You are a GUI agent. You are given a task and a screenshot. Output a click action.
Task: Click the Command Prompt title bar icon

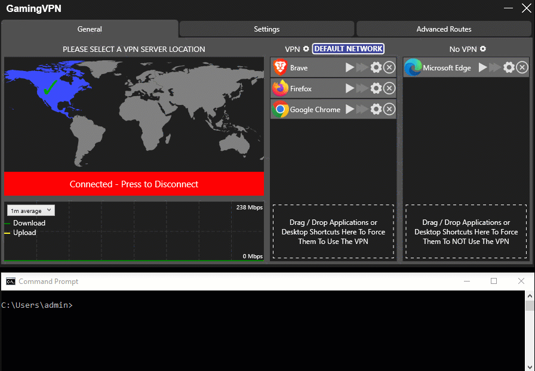[x=10, y=282]
